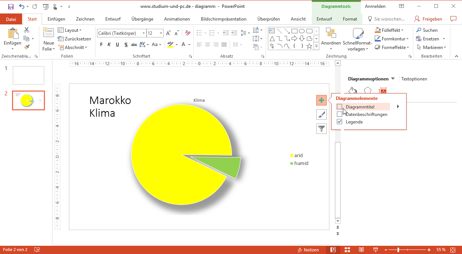
Task: Click the Format Painter brush icon
Action: click(27, 47)
